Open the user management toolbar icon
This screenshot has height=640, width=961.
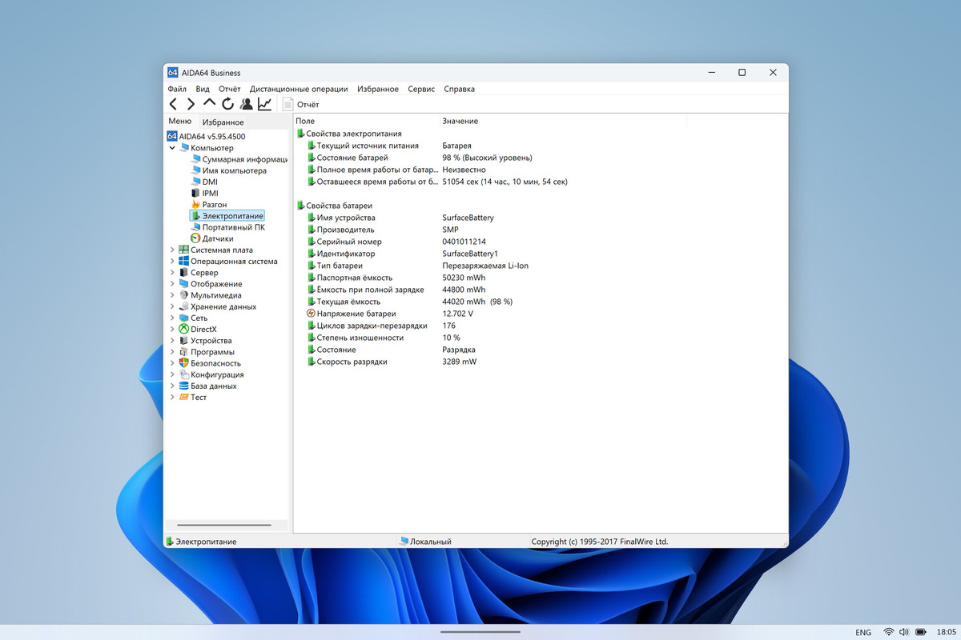[246, 104]
